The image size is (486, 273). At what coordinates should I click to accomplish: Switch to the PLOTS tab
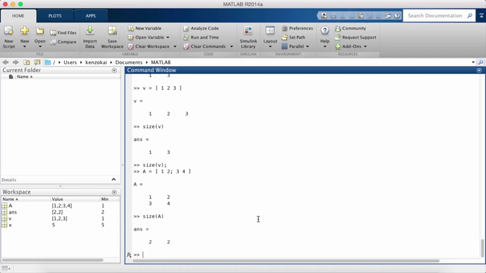click(x=55, y=16)
